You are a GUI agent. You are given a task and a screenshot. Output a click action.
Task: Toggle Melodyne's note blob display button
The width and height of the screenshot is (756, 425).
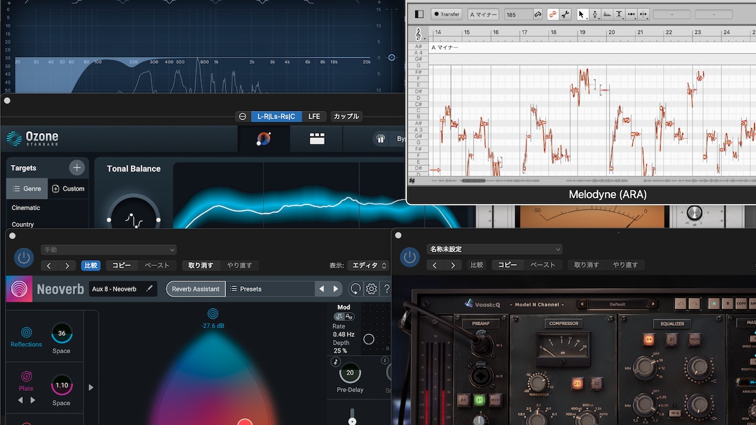553,14
